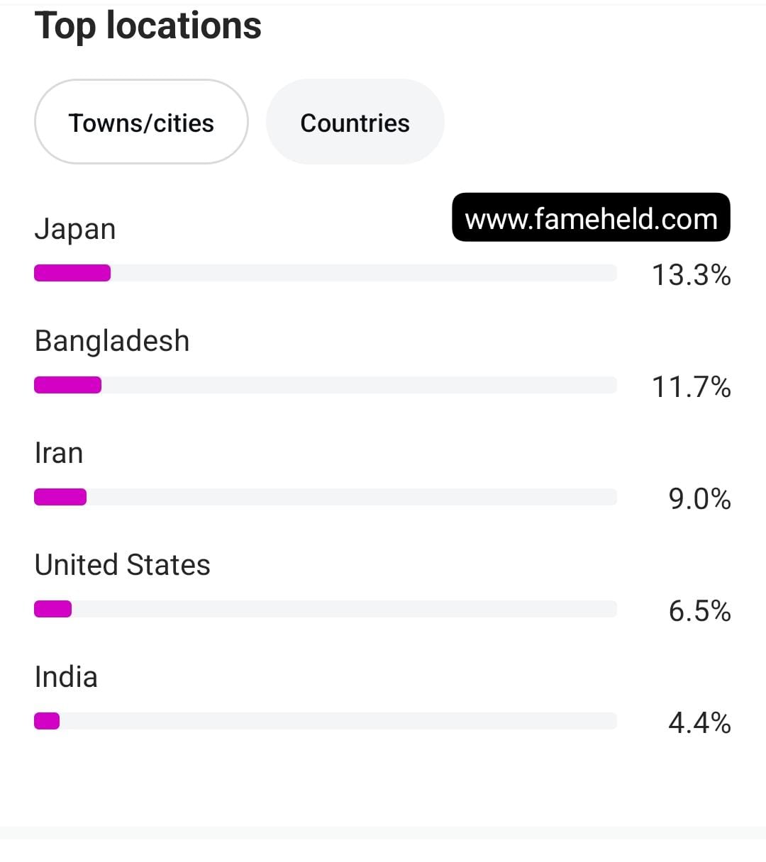Tap the 9.0% percentage value
The height and width of the screenshot is (862, 766).
point(699,499)
